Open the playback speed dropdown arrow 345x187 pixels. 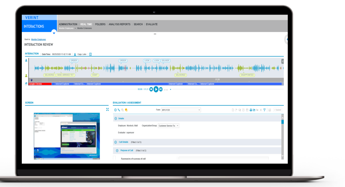point(170,90)
